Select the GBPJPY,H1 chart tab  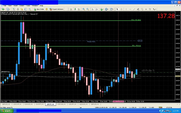(x=50, y=104)
